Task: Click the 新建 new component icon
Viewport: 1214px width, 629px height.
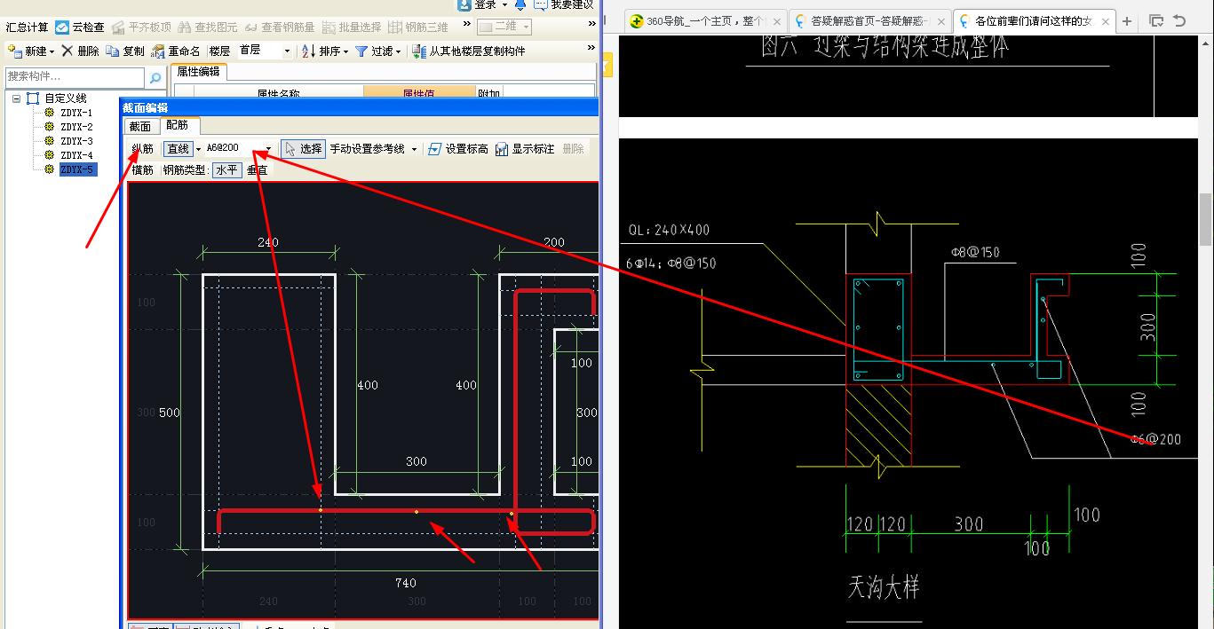Action: point(14,51)
